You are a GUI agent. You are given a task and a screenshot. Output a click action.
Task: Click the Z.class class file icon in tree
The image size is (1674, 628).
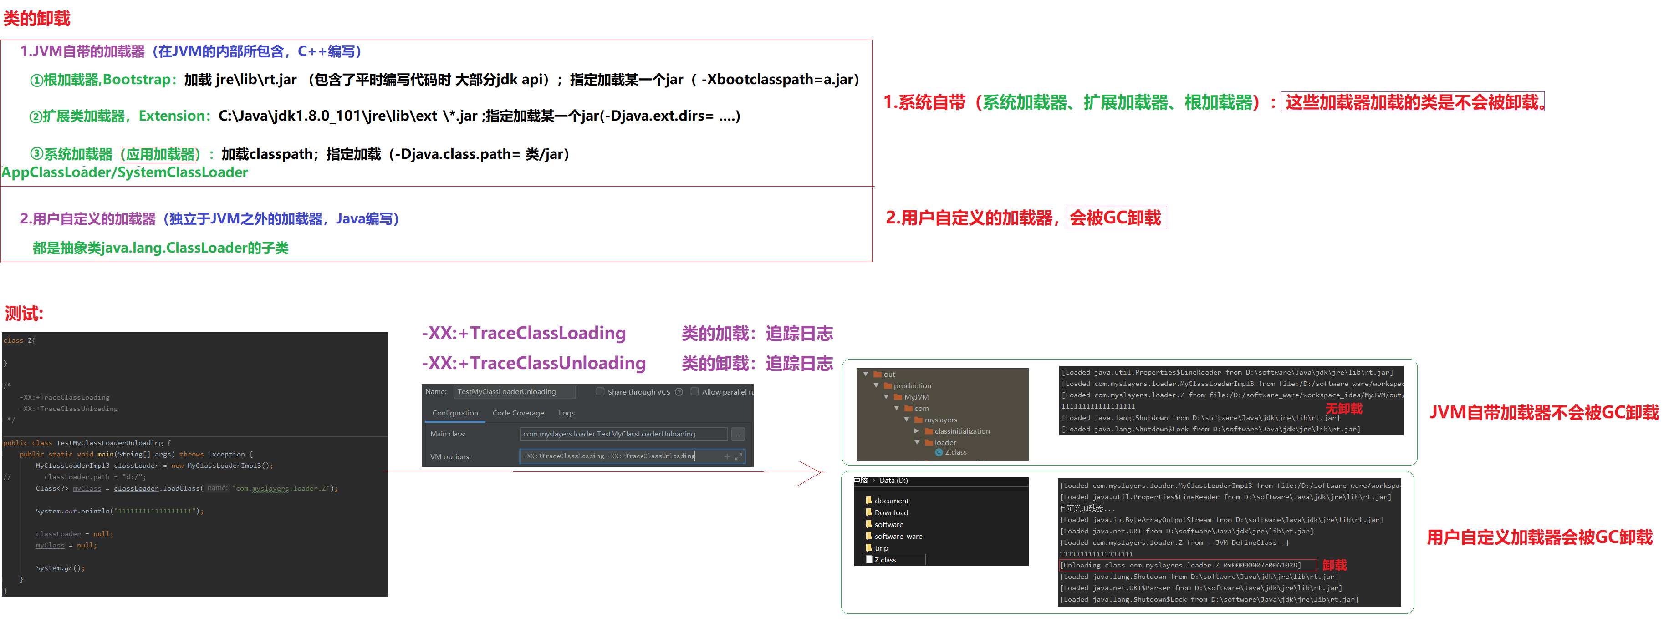click(x=939, y=453)
